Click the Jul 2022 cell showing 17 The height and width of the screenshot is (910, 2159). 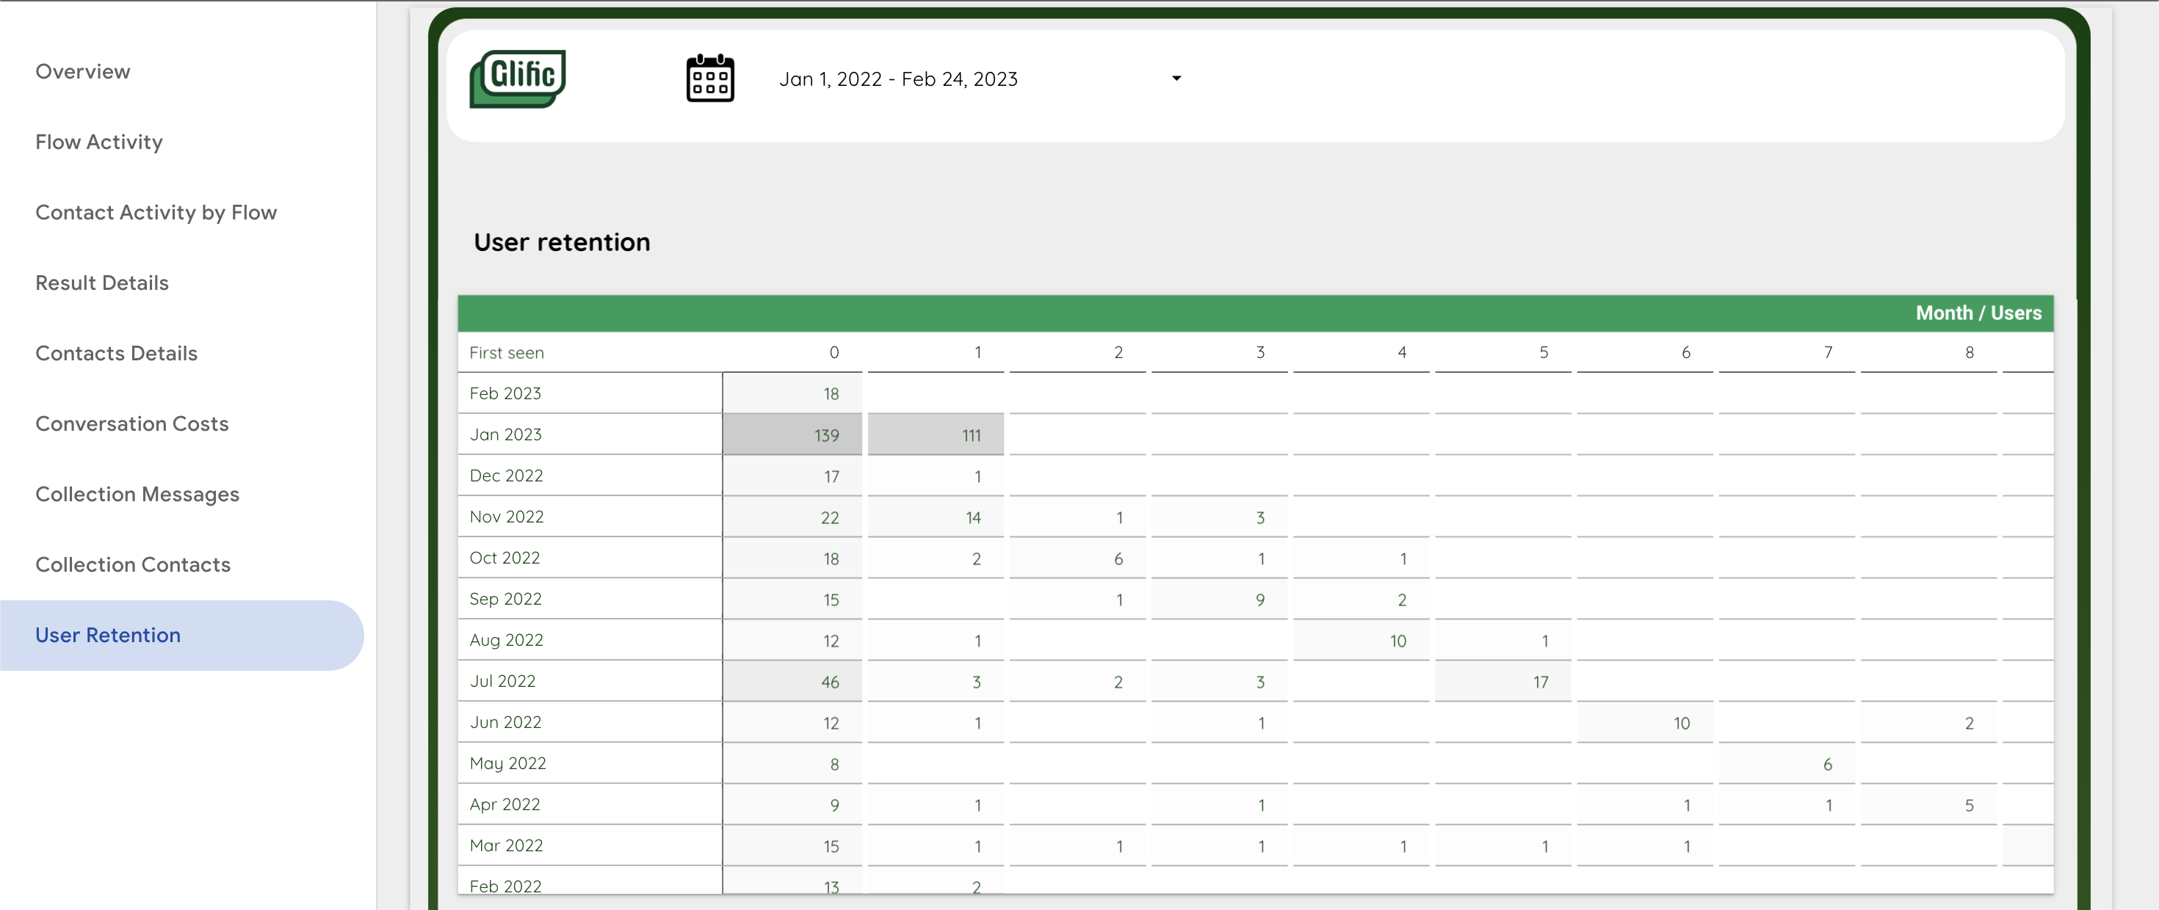(x=1502, y=681)
